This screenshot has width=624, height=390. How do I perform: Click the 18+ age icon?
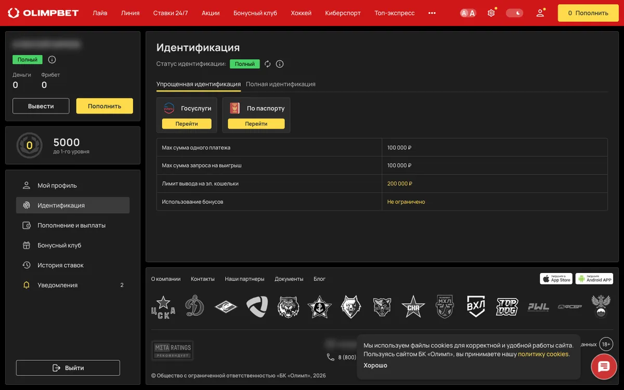click(x=606, y=344)
